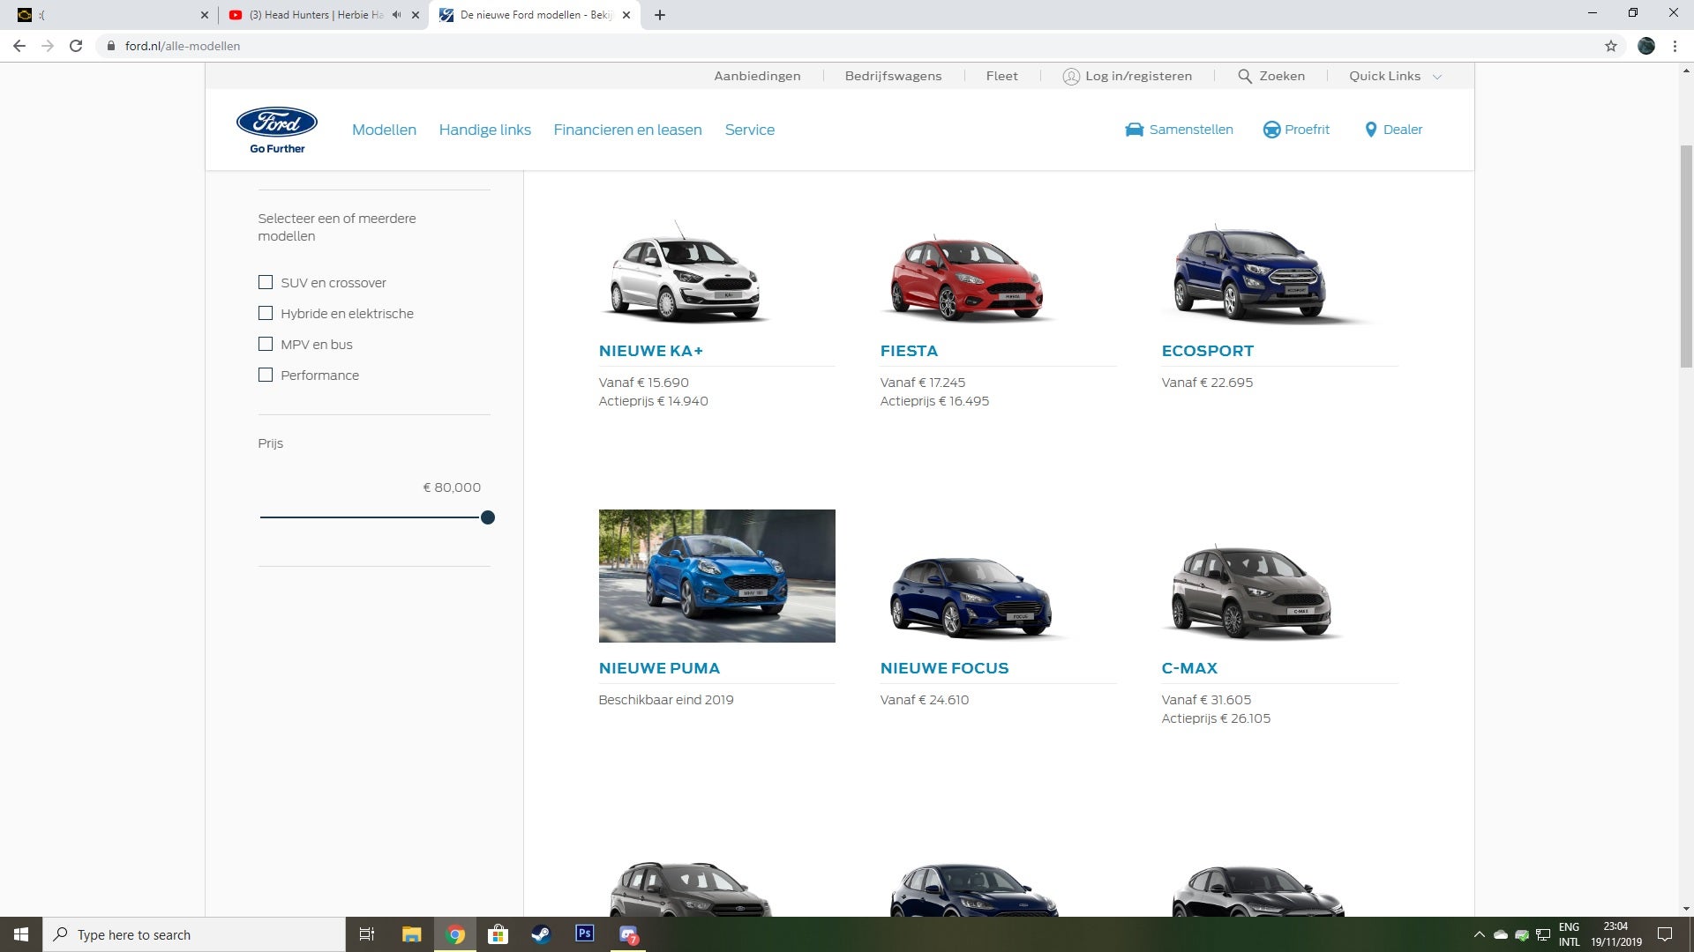Open the NIEUWE FOCUS model link
This screenshot has height=952, width=1694.
click(944, 668)
